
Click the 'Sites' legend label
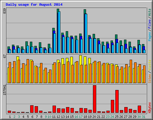coord(150,79)
